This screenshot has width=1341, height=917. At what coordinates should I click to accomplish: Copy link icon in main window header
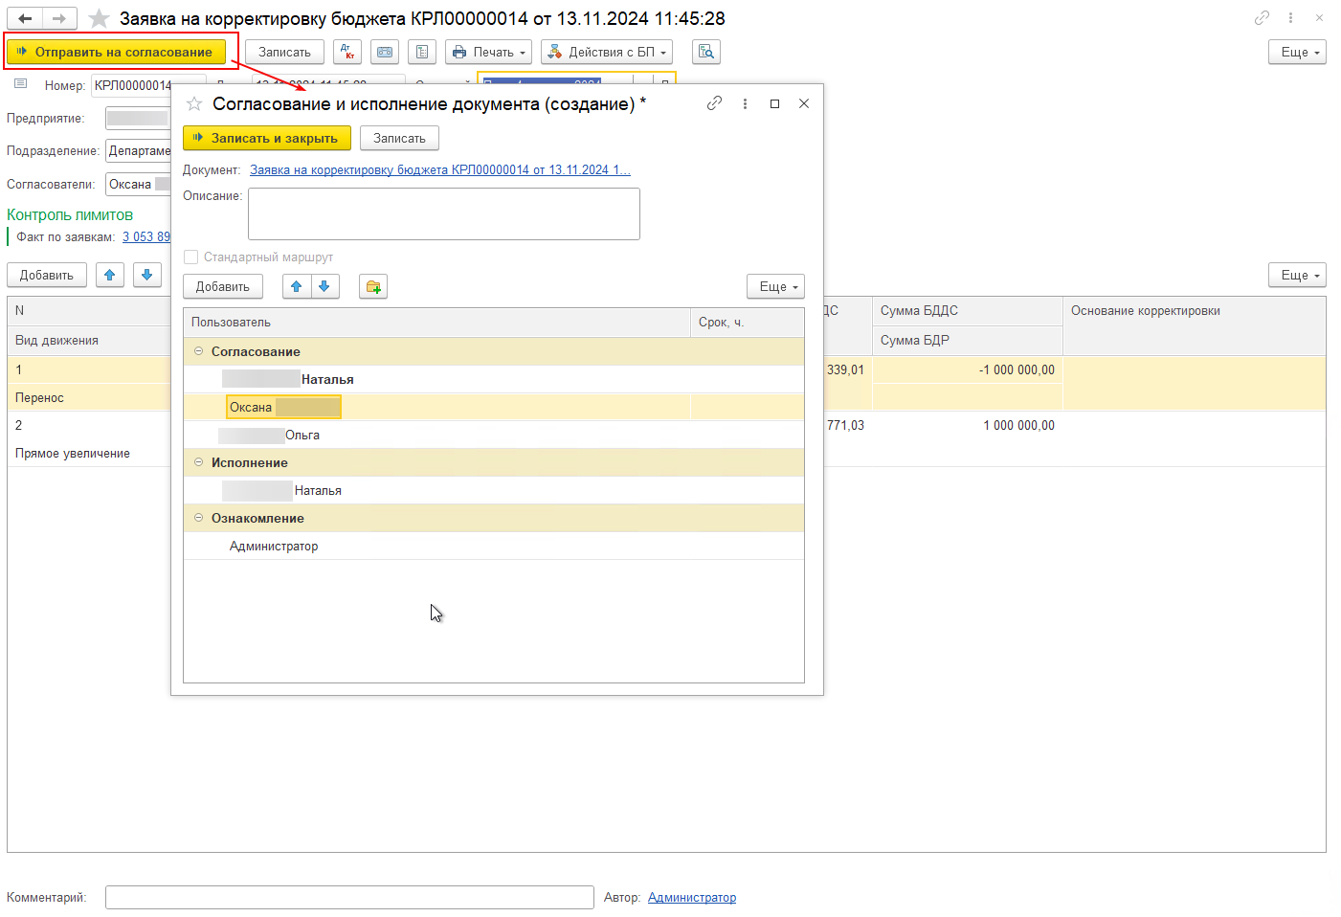click(1263, 17)
